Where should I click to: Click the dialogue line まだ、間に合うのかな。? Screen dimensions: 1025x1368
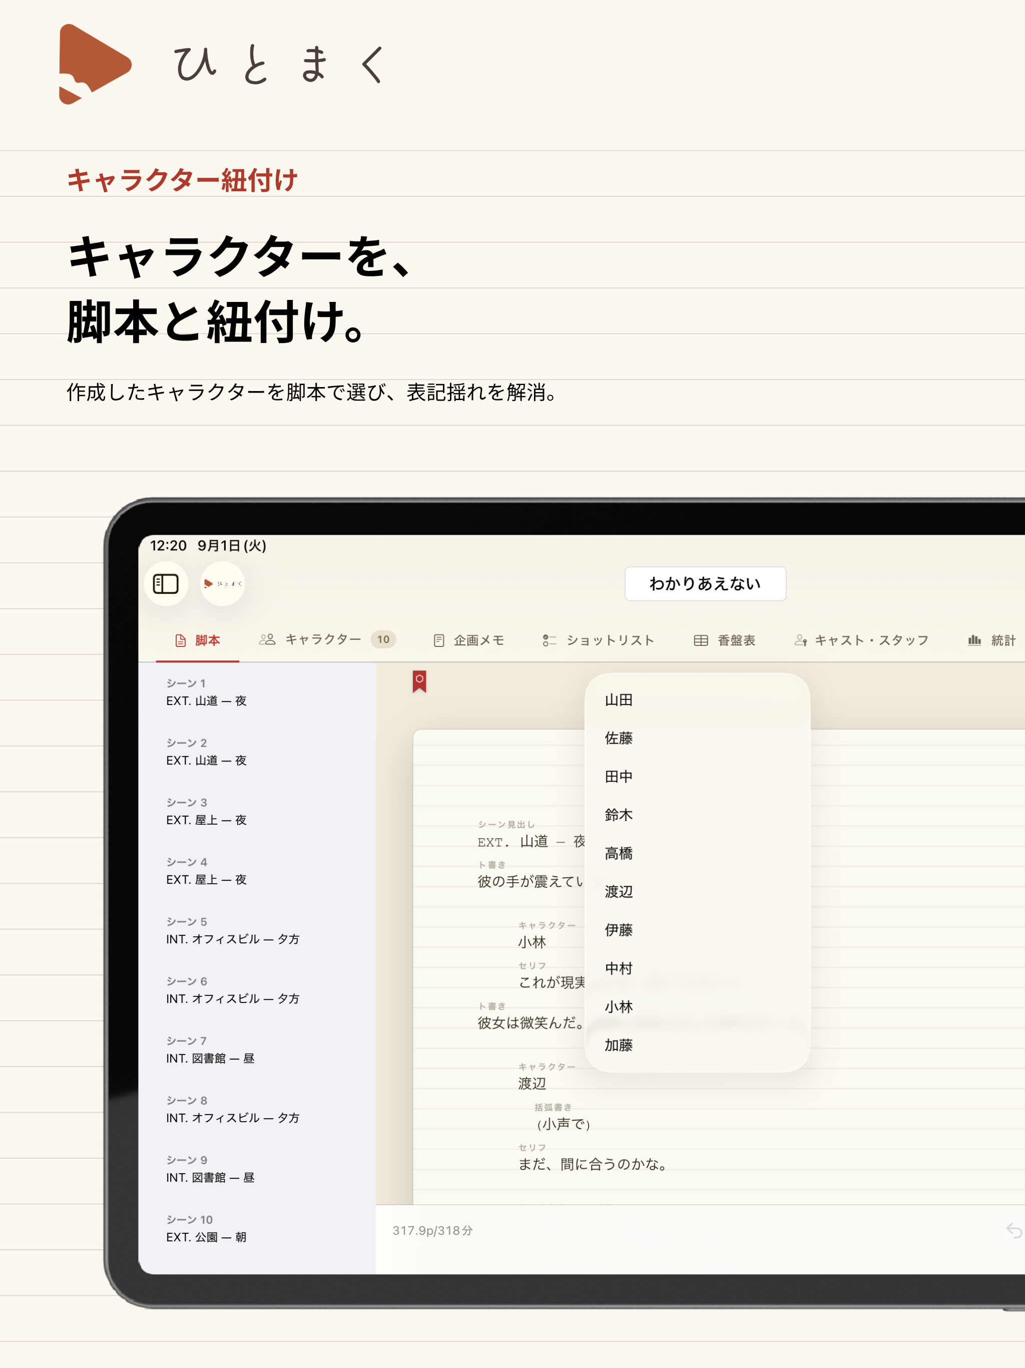click(x=595, y=1164)
